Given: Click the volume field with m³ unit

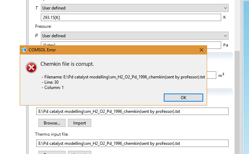Looking at the screenshot, I should click(x=212, y=75).
